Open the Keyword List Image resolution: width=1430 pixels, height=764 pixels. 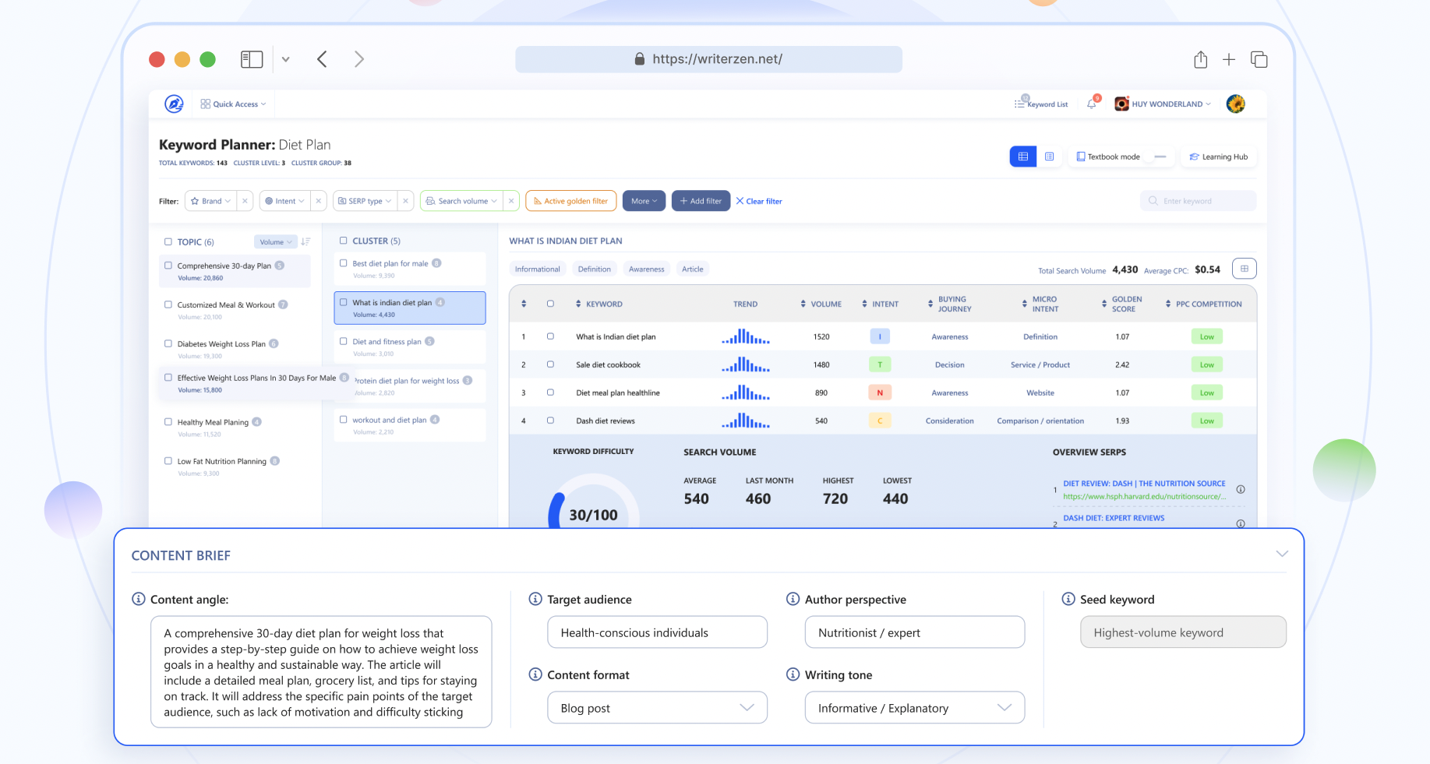1041,104
